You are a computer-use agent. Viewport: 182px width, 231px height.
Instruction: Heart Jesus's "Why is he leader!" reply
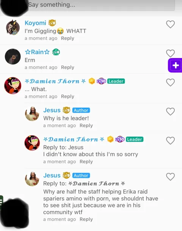(170, 112)
